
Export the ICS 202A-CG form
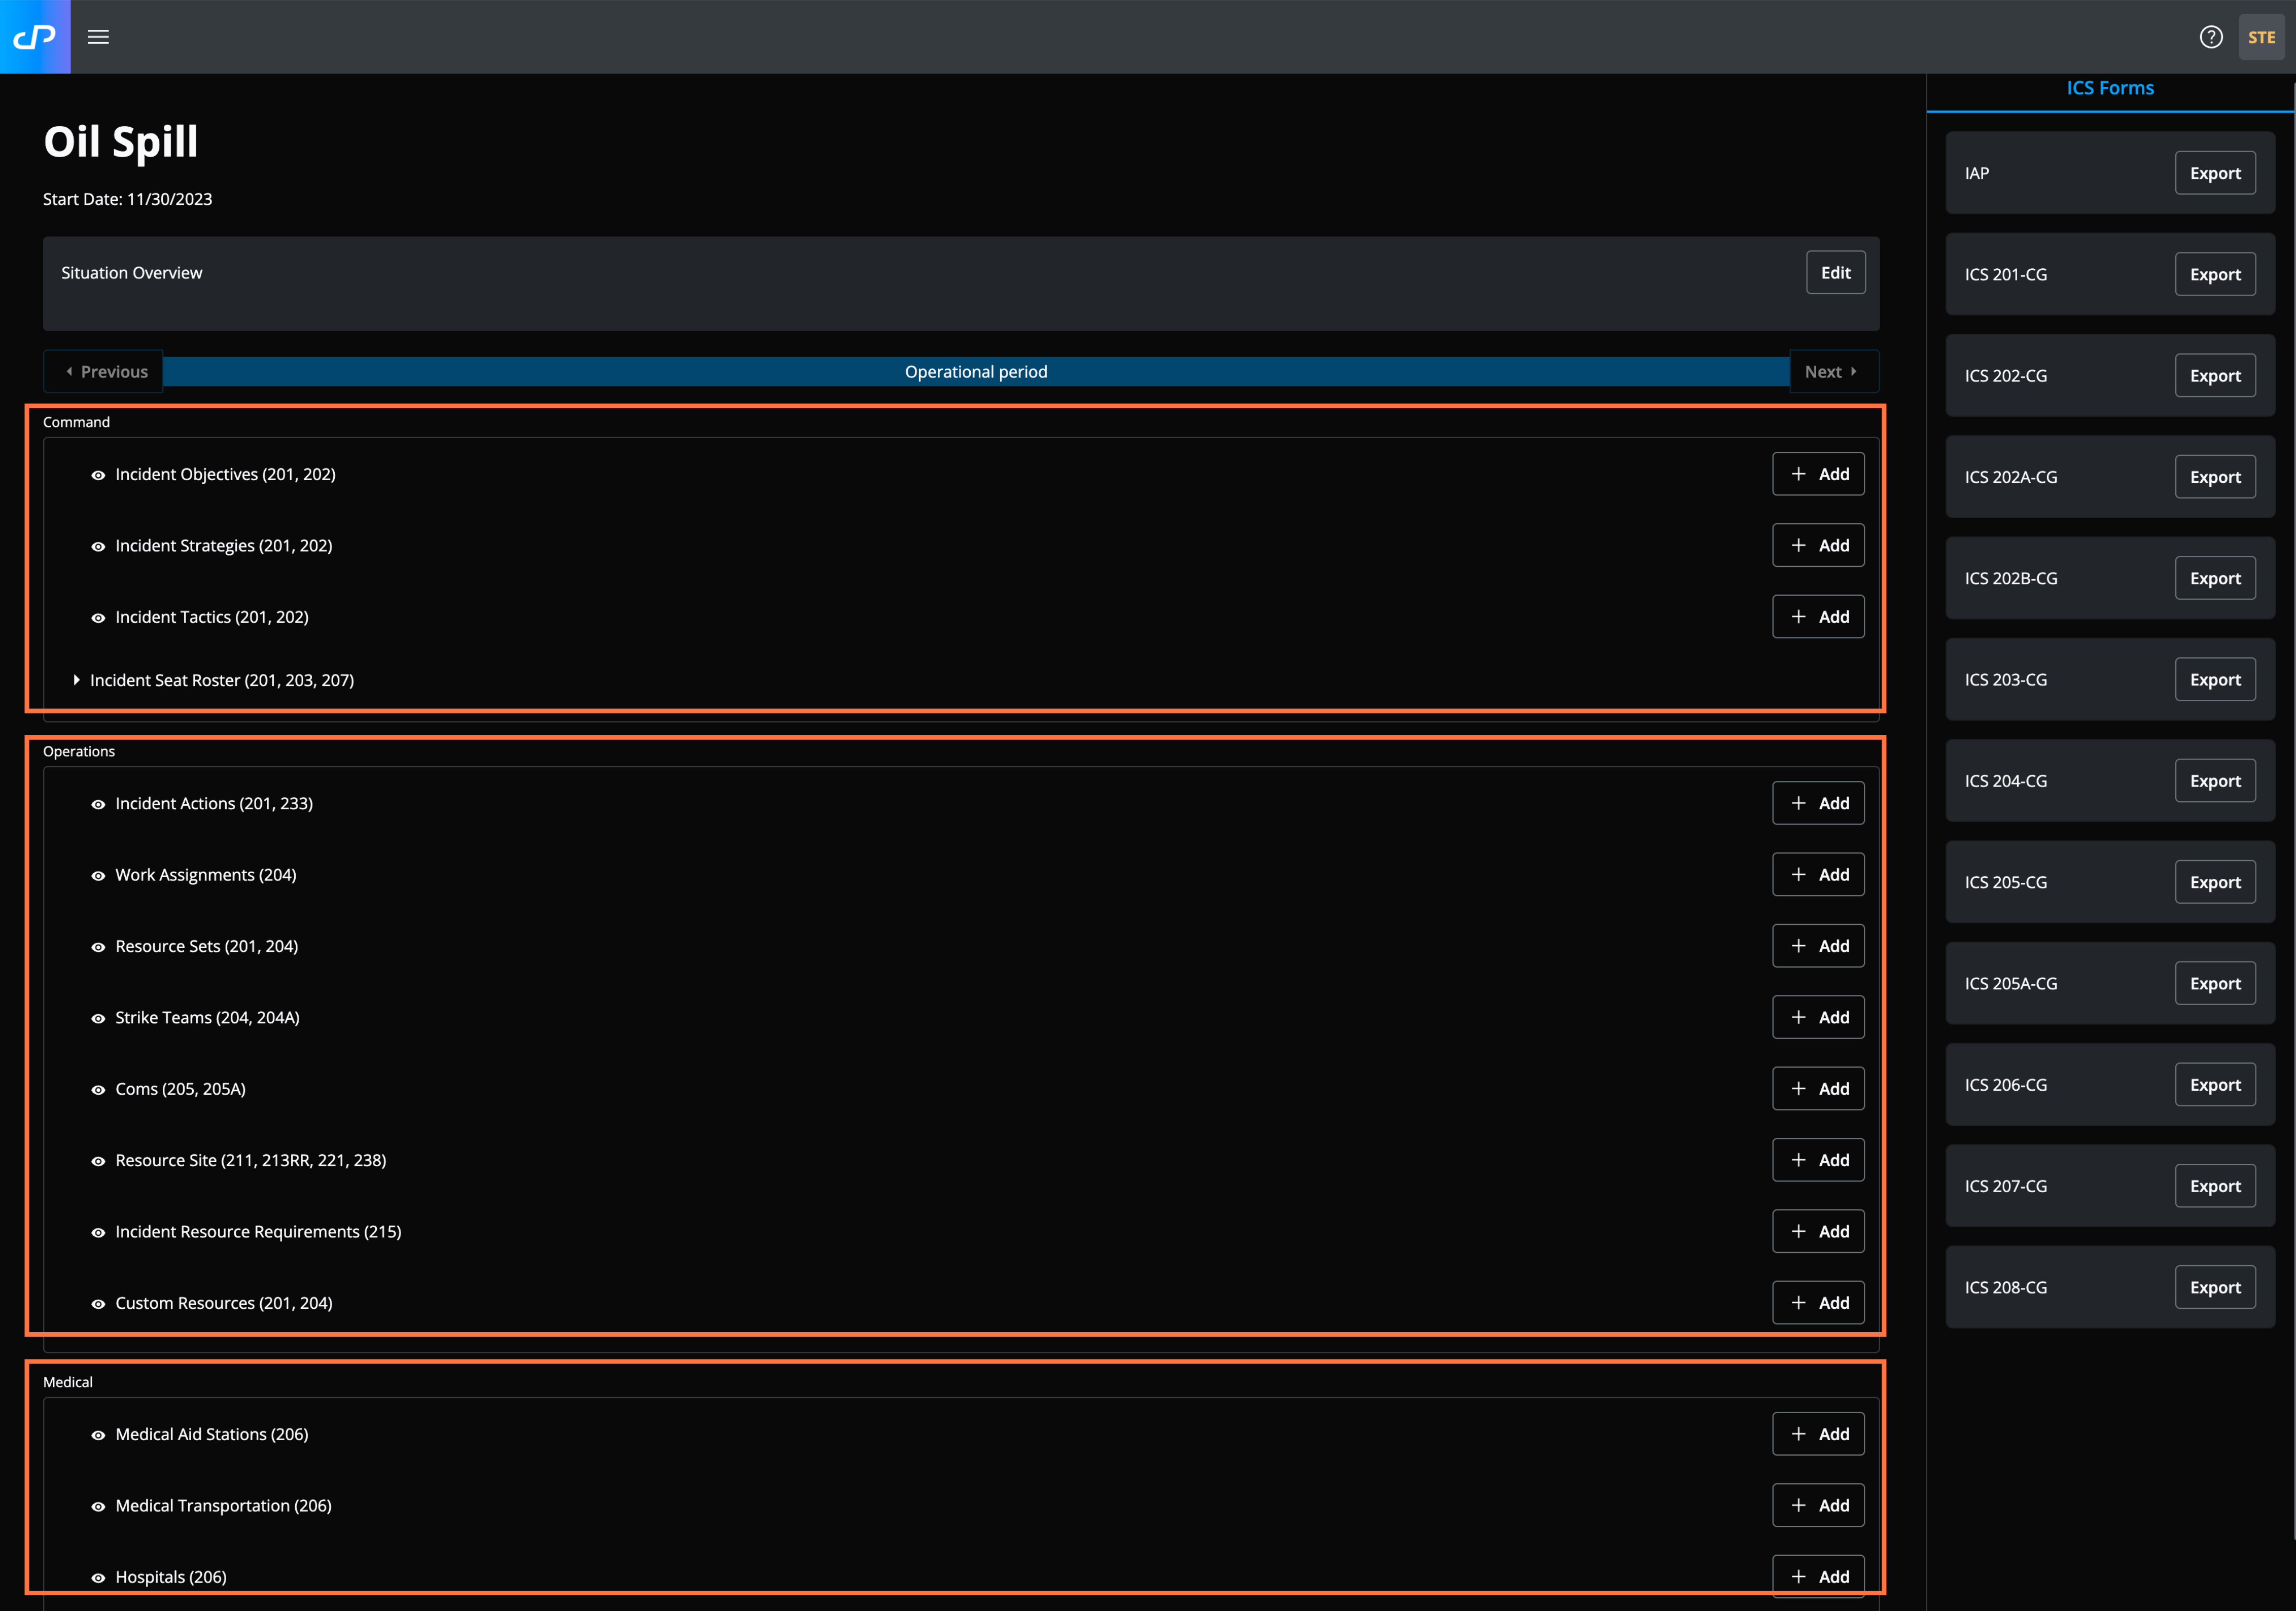coord(2215,477)
